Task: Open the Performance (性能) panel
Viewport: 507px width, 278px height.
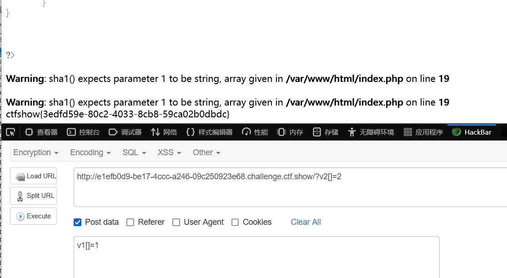Action: (255, 132)
